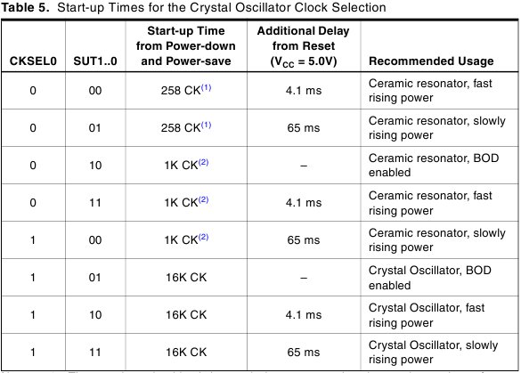The height and width of the screenshot is (373, 521).
Task: Click Crystal Oscillator, BOD enabled text
Action: pyautogui.click(x=429, y=278)
